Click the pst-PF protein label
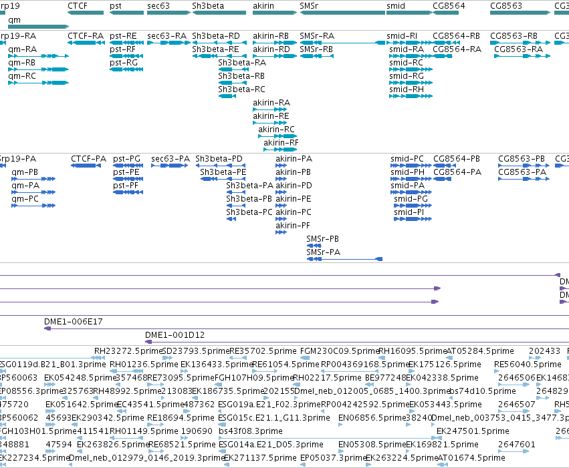Screen dimensions: 569x468 point(126,186)
